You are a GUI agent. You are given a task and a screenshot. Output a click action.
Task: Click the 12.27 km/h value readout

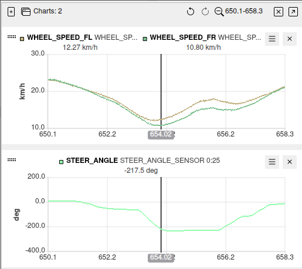pos(80,47)
